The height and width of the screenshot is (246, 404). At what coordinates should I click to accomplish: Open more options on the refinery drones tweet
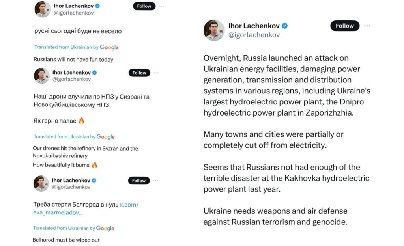pos(156,73)
